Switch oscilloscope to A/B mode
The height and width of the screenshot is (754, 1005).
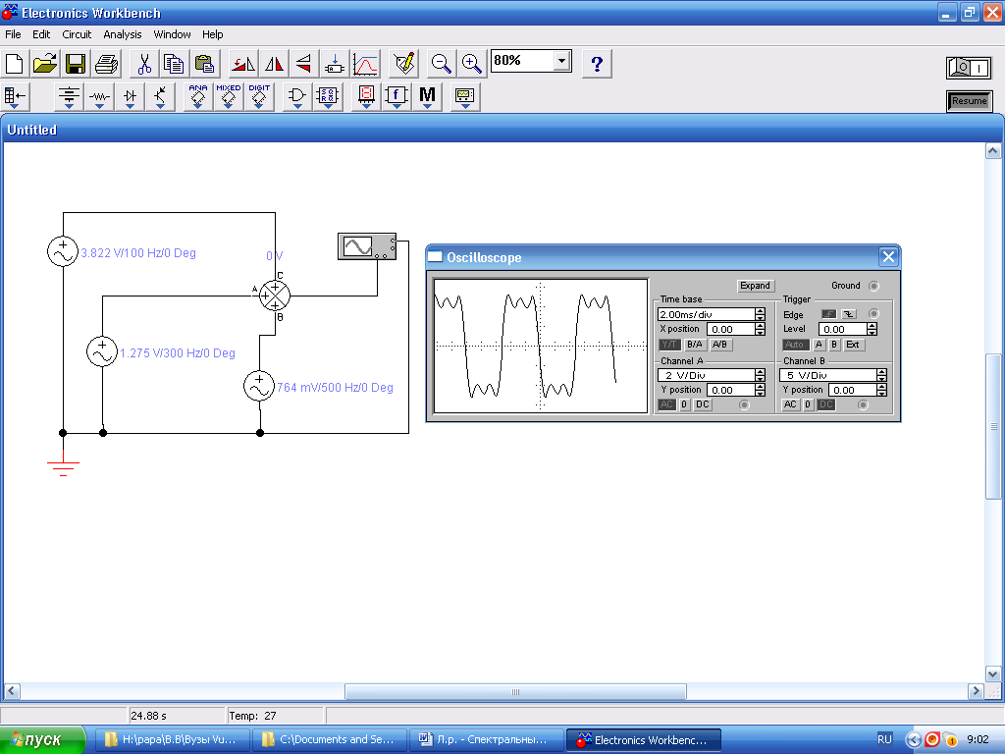click(719, 345)
